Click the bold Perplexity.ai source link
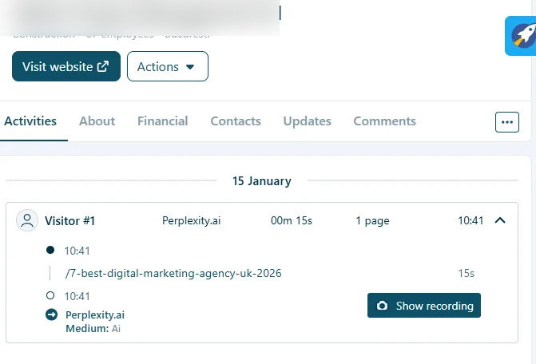Viewport: 536px width, 364px height. pos(94,315)
